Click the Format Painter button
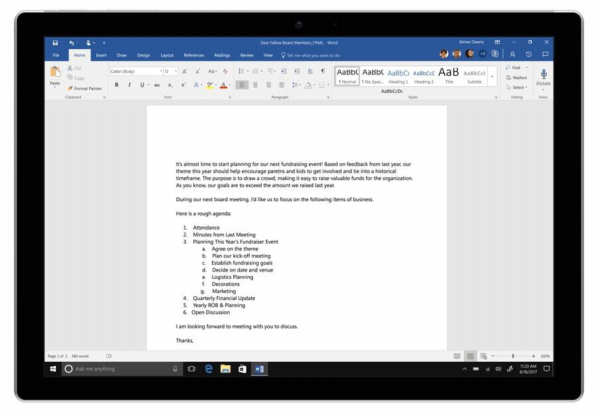 pos(84,88)
